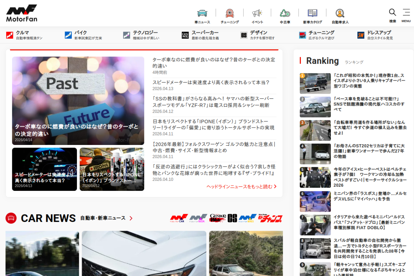The image size is (414, 276).
Task: Click the イベント megaphone icon
Action: click(x=257, y=14)
